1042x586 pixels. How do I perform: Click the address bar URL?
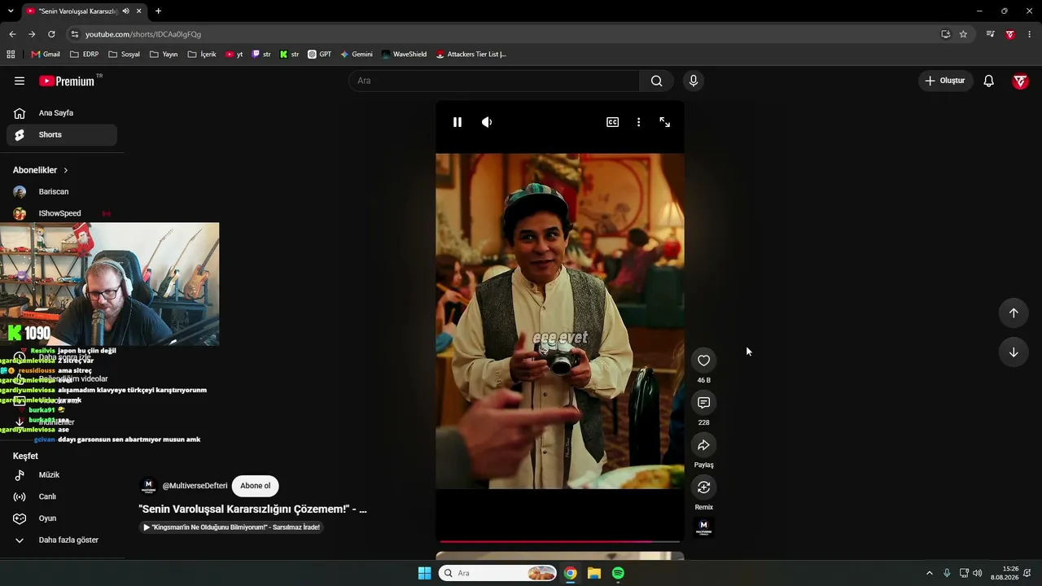(x=143, y=34)
